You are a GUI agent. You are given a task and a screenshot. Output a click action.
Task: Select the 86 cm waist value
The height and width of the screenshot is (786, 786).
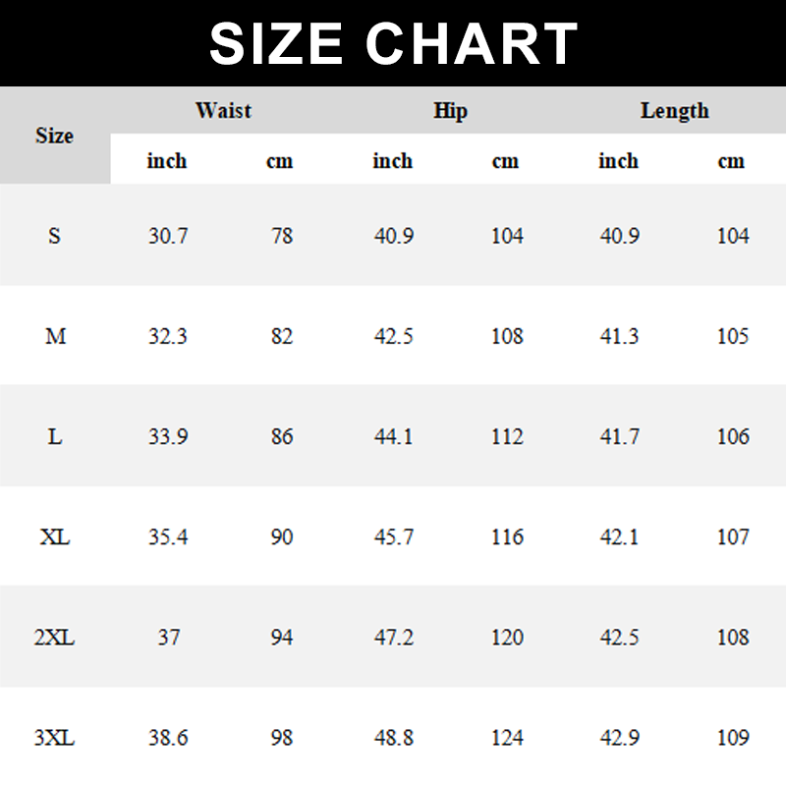tap(282, 436)
